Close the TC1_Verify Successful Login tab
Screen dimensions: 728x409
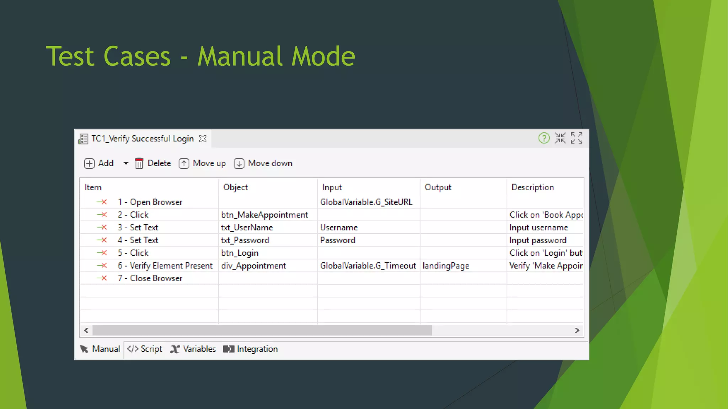[x=203, y=139]
